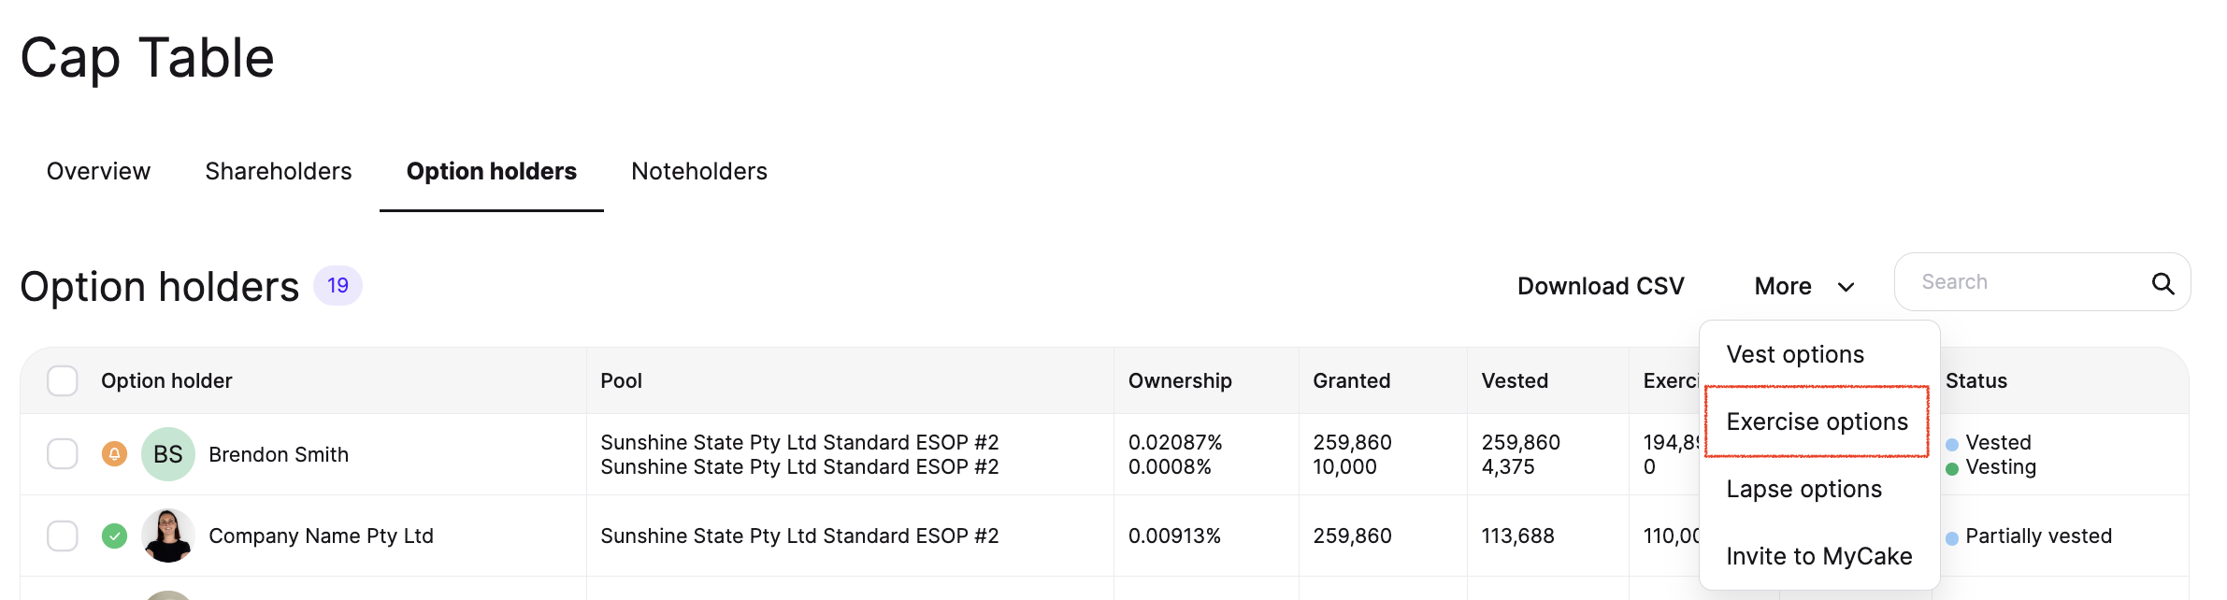Click the 19 option holders count badge

point(338,285)
